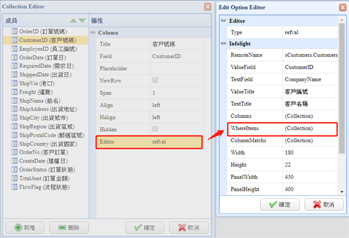
Task: Enable the NewRow checkbox
Action: click(155, 80)
